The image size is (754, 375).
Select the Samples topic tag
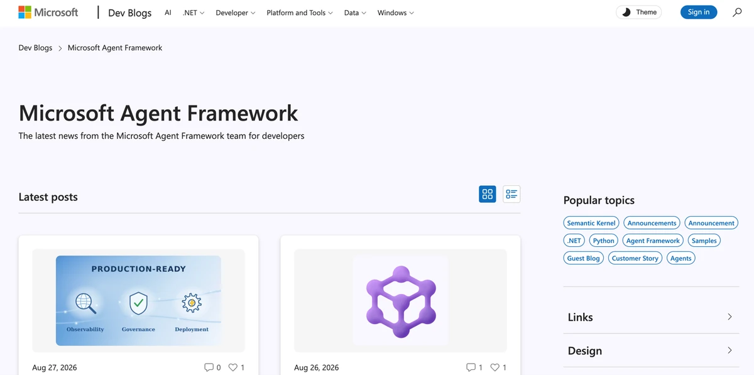(x=704, y=241)
